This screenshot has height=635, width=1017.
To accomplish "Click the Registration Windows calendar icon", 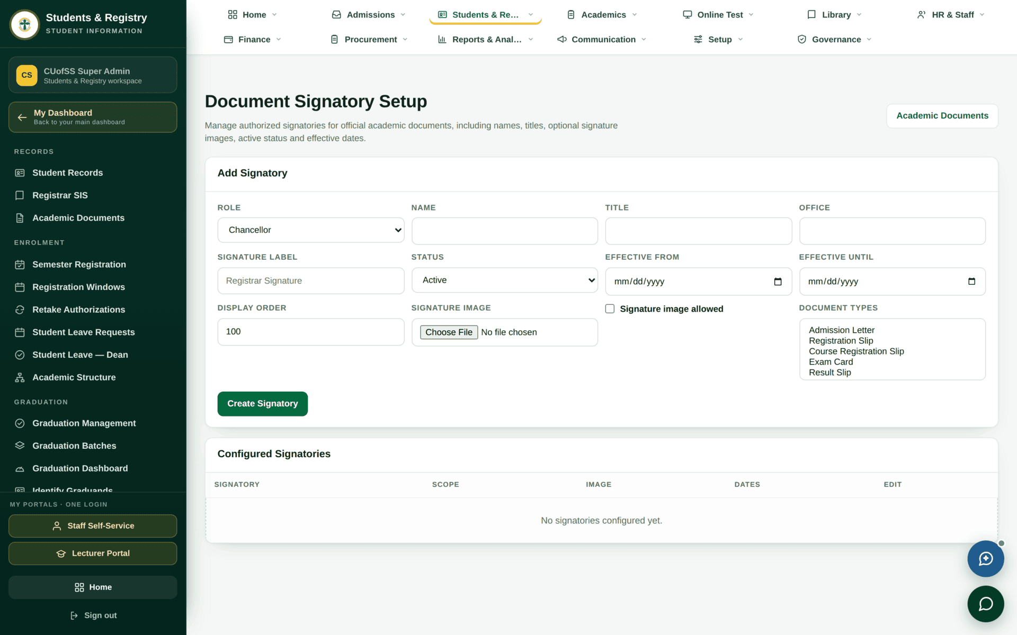I will (x=20, y=287).
